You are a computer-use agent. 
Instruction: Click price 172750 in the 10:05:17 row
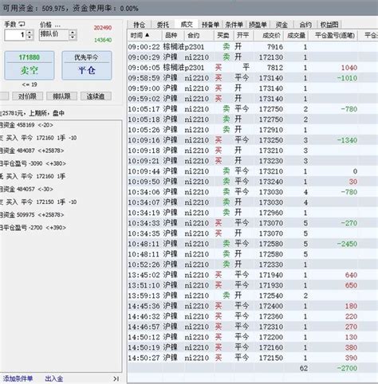(x=271, y=109)
